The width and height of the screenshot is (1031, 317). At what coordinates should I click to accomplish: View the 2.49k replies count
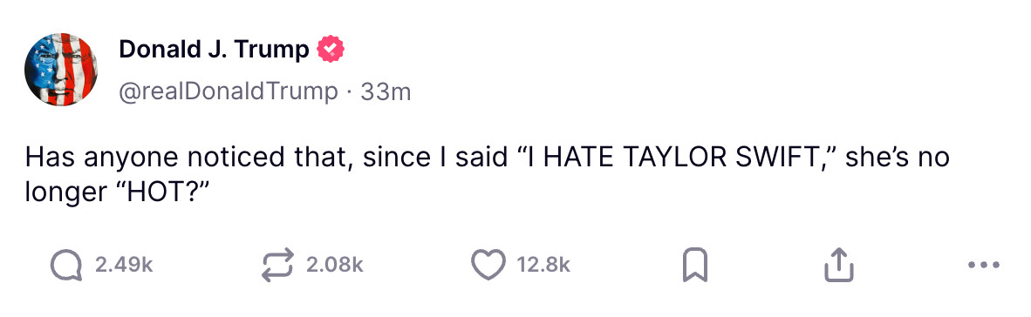(x=124, y=265)
